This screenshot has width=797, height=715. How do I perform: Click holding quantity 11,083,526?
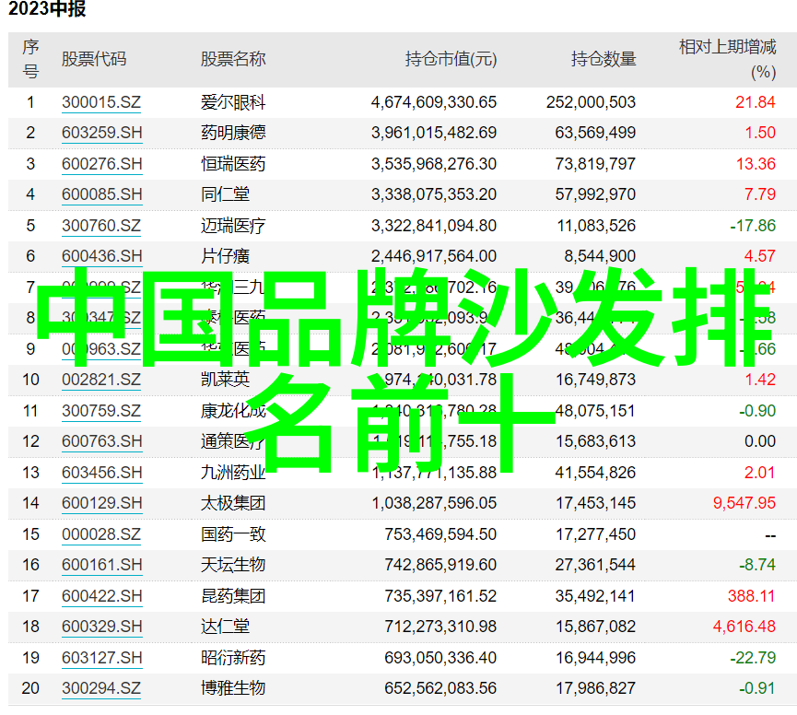[596, 226]
